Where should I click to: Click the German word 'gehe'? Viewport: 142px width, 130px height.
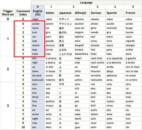pyautogui.click(x=93, y=28)
